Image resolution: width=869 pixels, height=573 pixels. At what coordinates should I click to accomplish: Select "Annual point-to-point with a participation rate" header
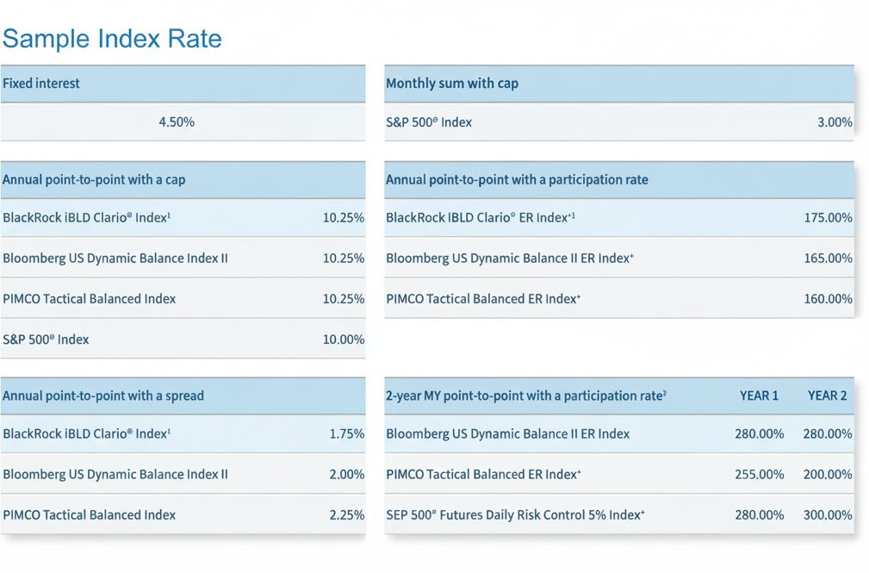(x=517, y=180)
